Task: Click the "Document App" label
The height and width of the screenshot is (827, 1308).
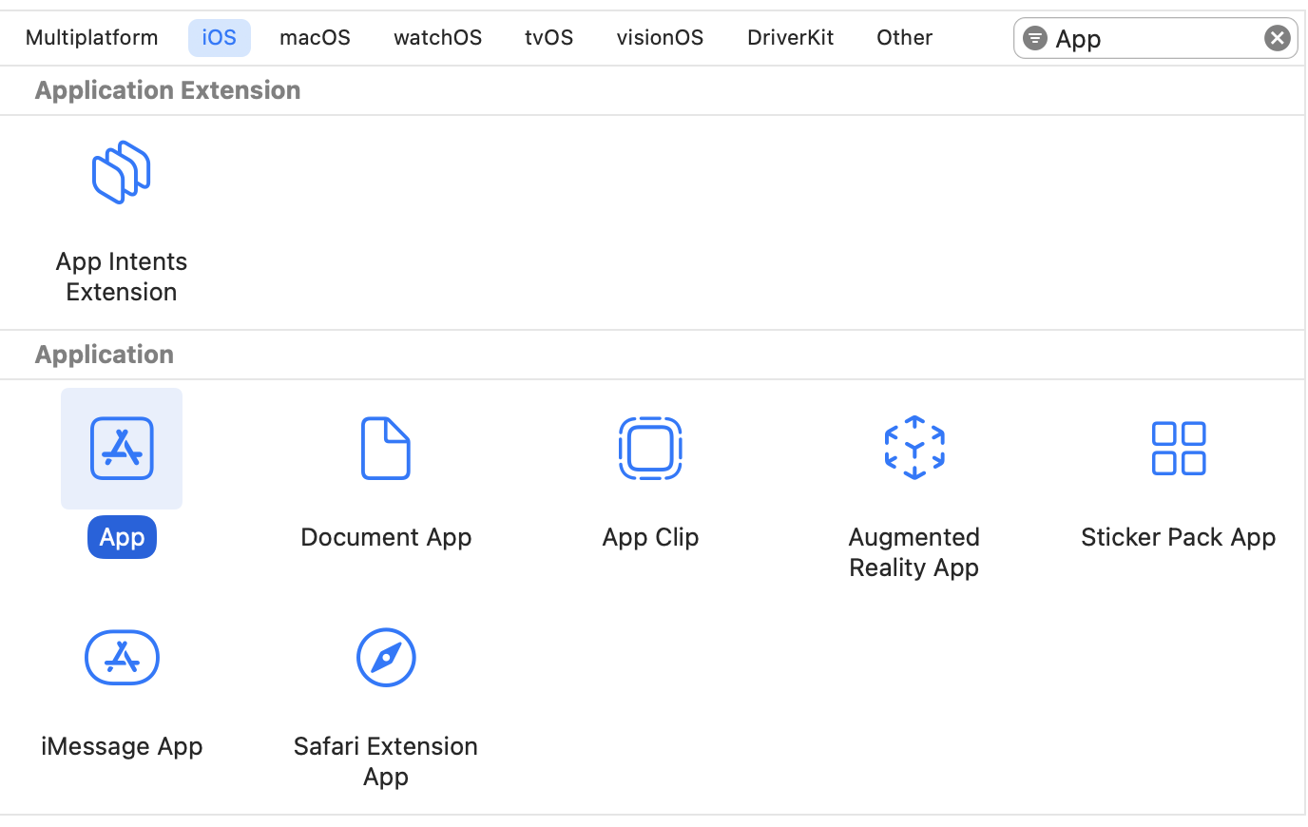Action: click(x=386, y=537)
